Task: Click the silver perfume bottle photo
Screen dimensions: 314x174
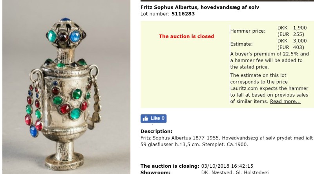Action: click(x=66, y=87)
